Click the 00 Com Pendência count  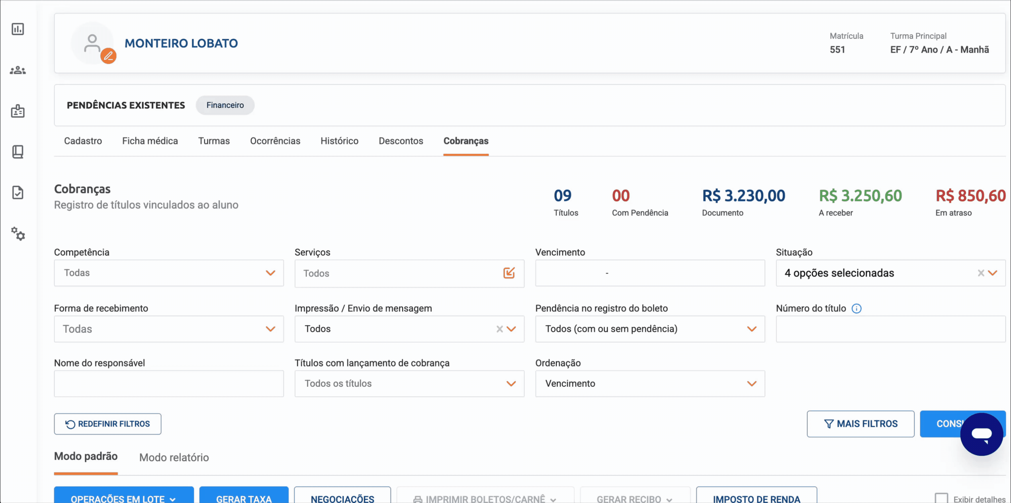point(620,195)
